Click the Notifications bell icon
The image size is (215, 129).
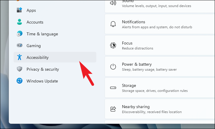pyautogui.click(x=113, y=24)
